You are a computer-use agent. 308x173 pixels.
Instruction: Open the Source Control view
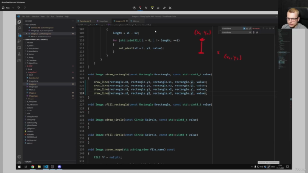coord(19,35)
